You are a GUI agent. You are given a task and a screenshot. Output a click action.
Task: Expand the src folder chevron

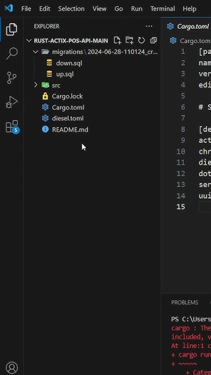pyautogui.click(x=35, y=85)
